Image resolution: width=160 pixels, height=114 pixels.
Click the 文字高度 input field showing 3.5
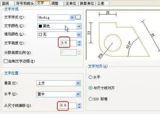pos(68,43)
